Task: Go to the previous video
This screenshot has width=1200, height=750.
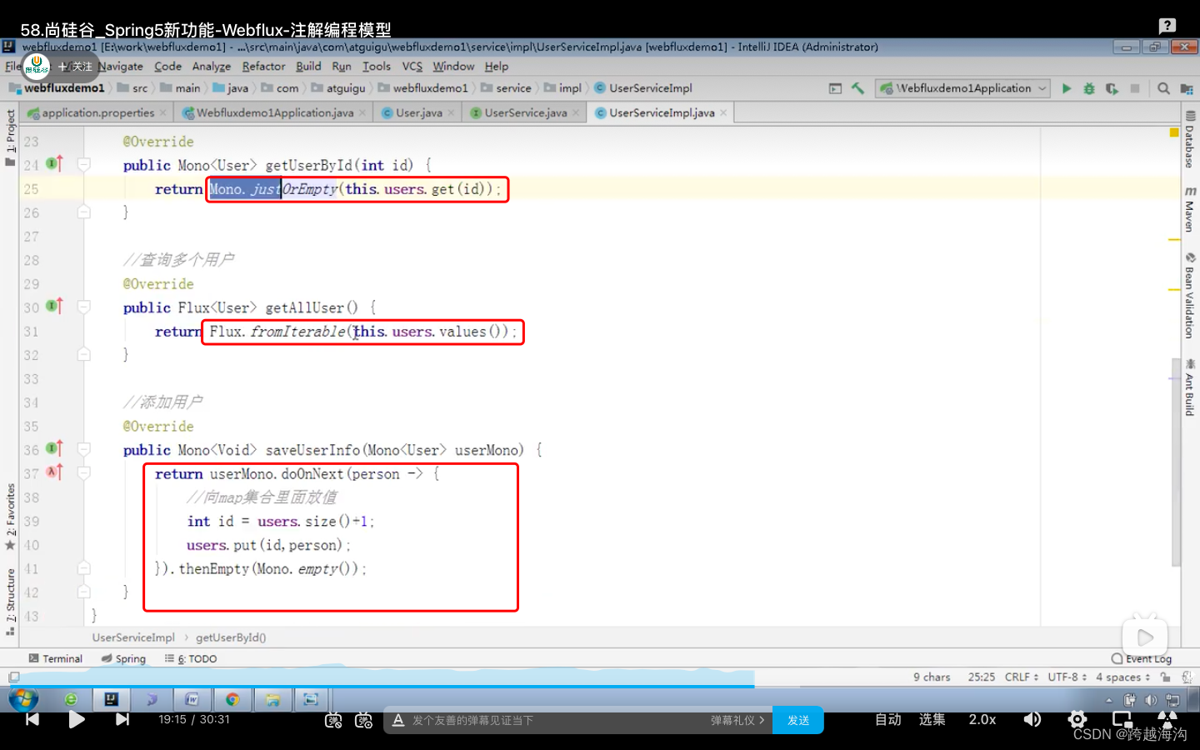Action: [x=32, y=719]
